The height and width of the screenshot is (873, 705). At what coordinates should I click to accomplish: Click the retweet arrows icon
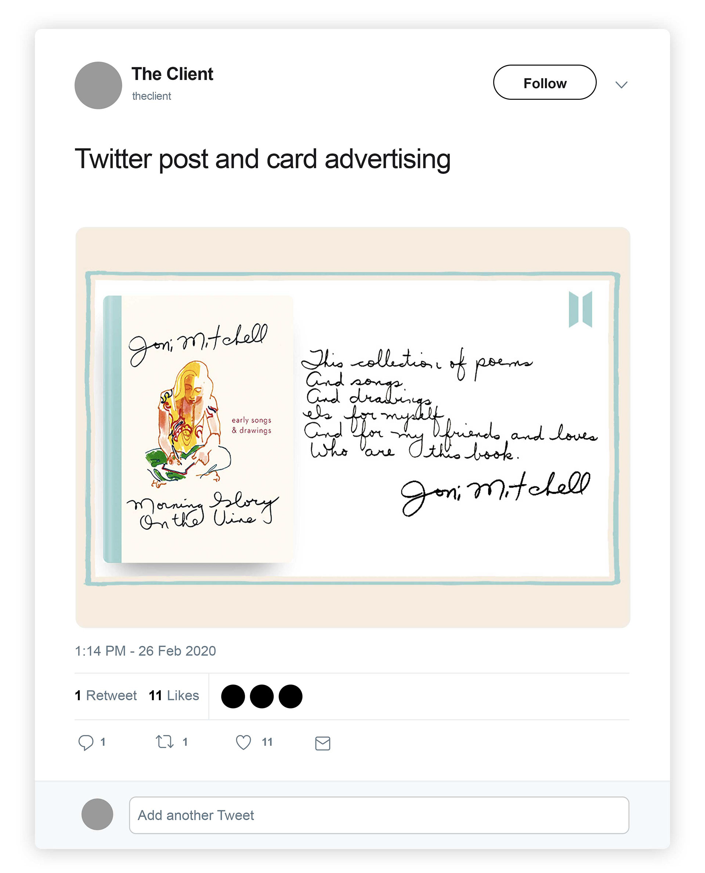tap(164, 742)
